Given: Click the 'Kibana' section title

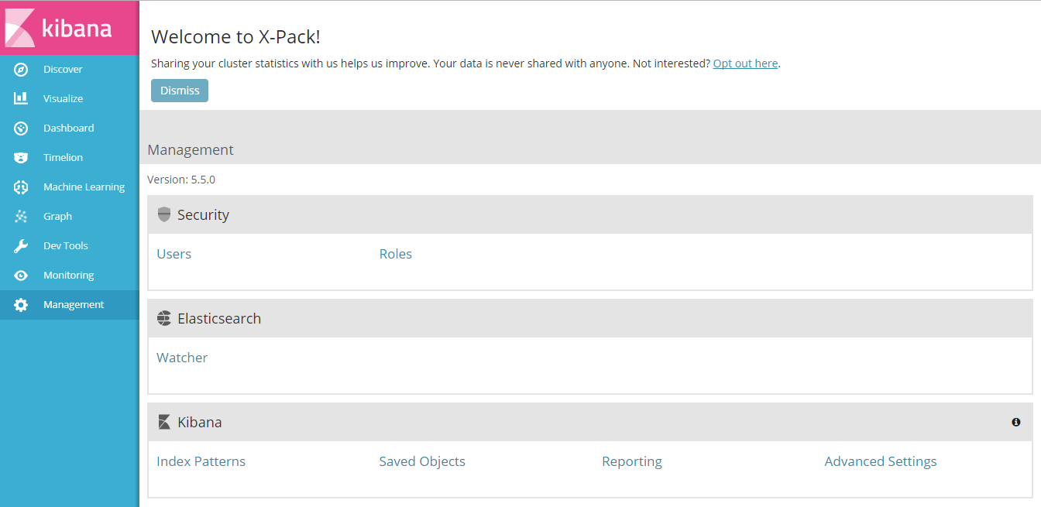Looking at the screenshot, I should click(200, 422).
